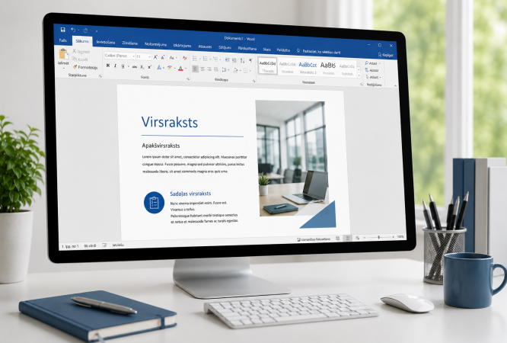Image resolution: width=507 pixels, height=343 pixels.
Task: Pick the red font color swatch
Action: pos(180,68)
